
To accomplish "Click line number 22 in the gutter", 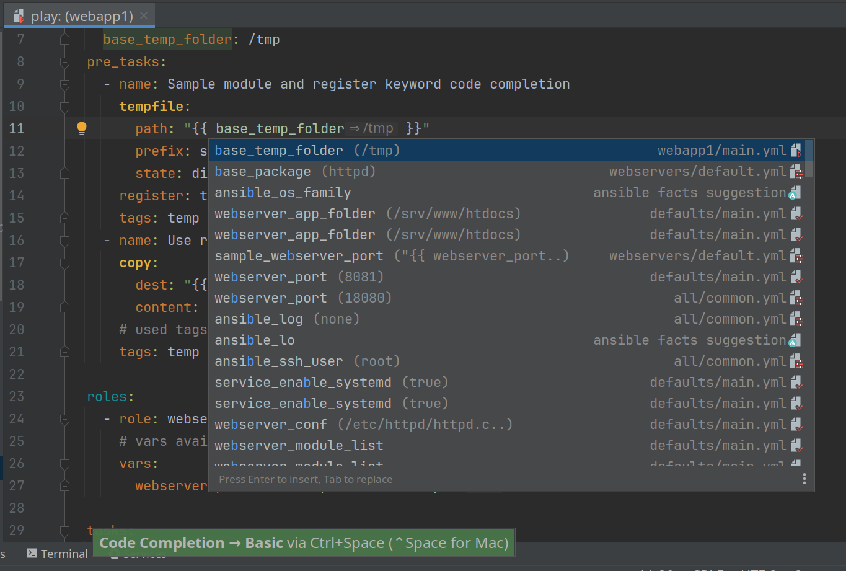I will [x=17, y=374].
